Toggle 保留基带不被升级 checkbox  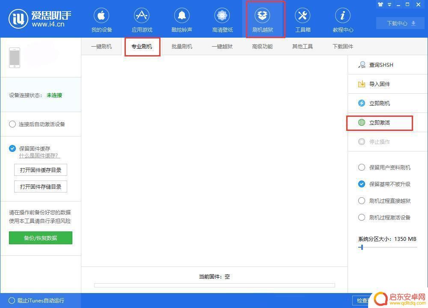[x=361, y=184]
